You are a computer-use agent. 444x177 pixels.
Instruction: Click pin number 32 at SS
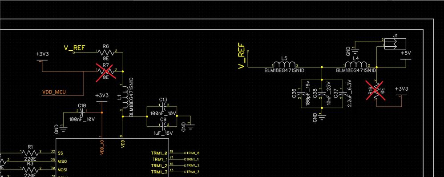tap(52, 152)
